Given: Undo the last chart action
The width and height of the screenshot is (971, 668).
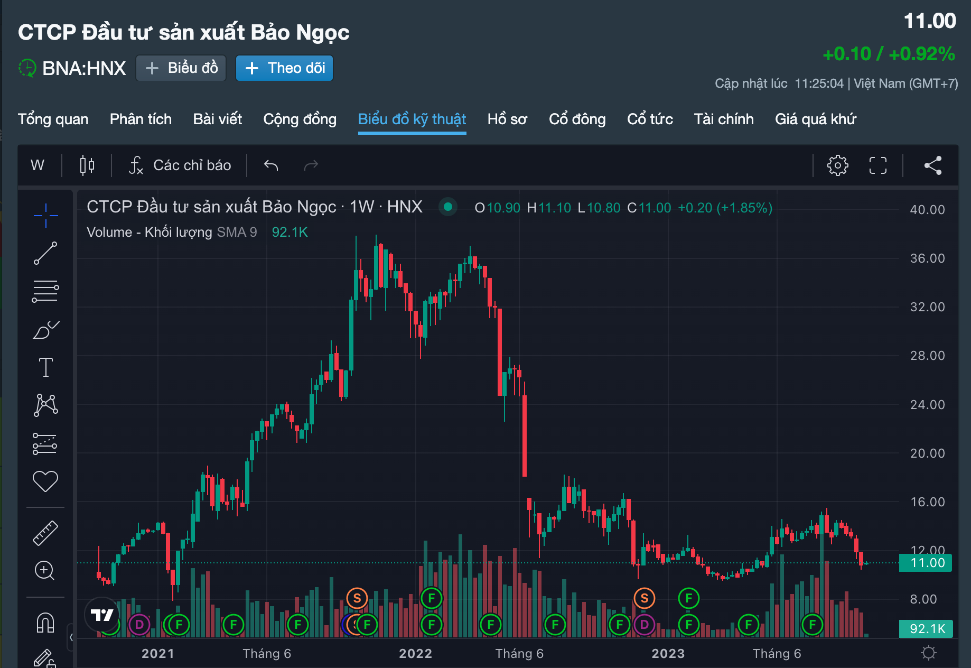Looking at the screenshot, I should pos(271,165).
